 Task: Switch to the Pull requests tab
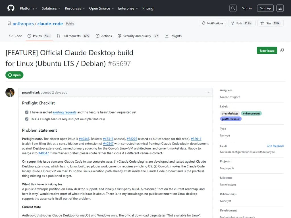click(73, 36)
